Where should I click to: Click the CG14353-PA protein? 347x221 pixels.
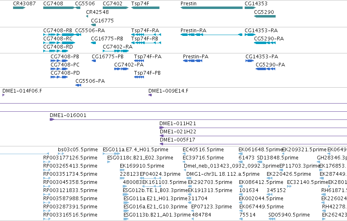(250, 61)
